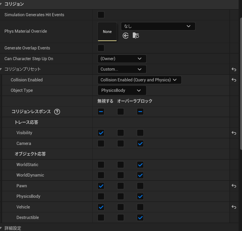Reset Visibility trace response to default

(234, 133)
